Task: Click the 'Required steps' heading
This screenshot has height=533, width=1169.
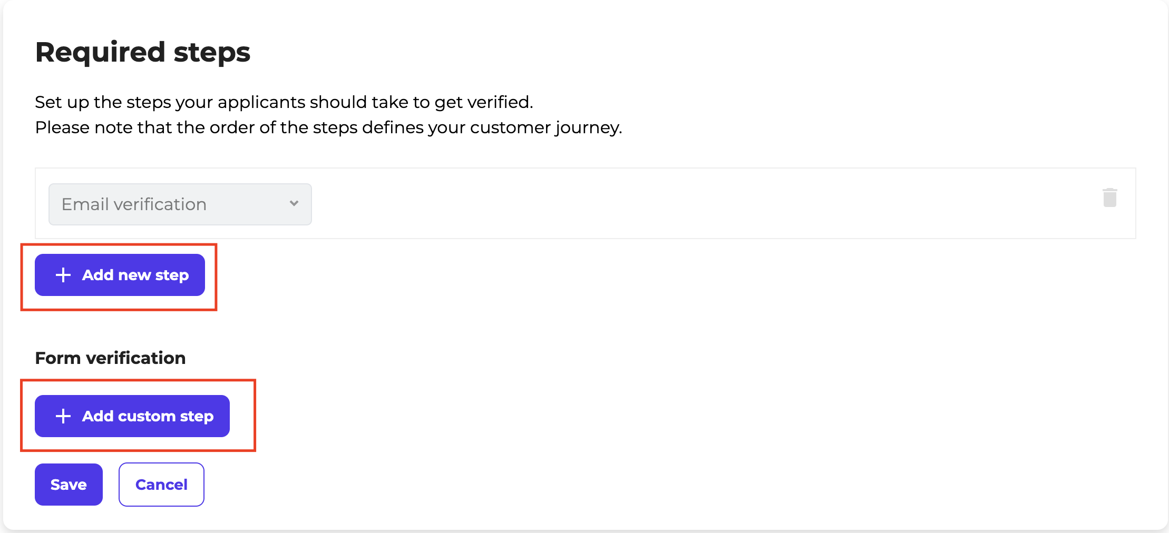Action: point(142,52)
